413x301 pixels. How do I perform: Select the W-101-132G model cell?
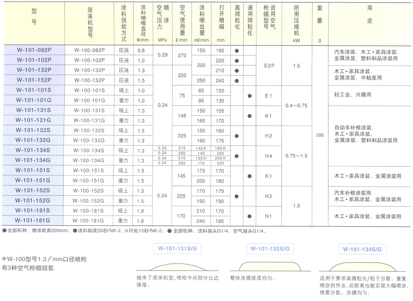point(33,140)
